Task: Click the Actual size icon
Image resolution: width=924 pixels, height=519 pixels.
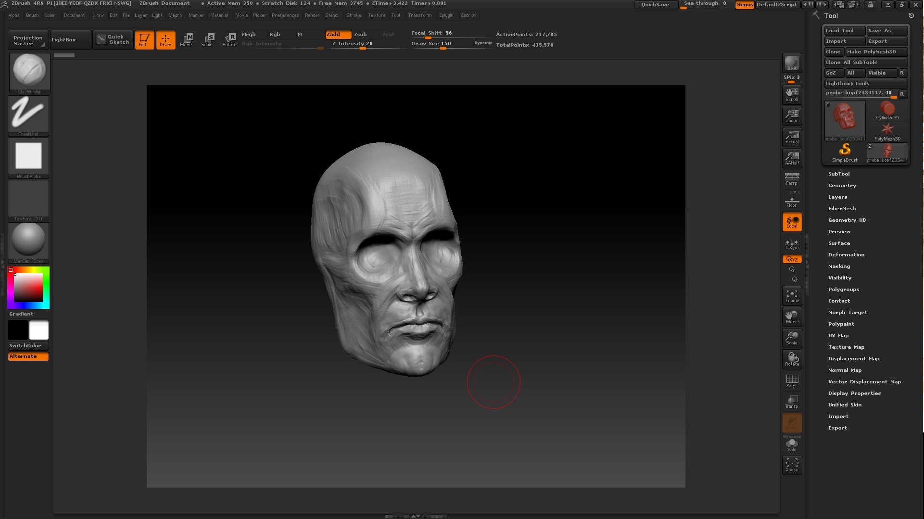Action: 792,137
